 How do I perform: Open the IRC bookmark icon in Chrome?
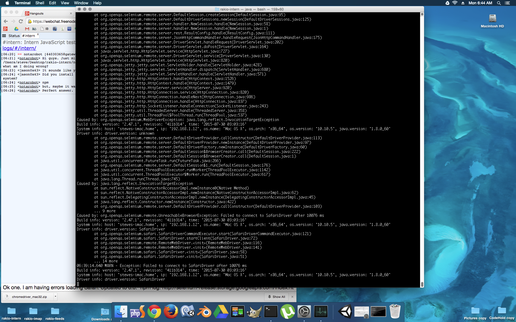[55, 29]
